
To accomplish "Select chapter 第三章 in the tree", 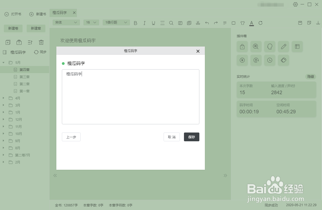I will tap(25, 77).
